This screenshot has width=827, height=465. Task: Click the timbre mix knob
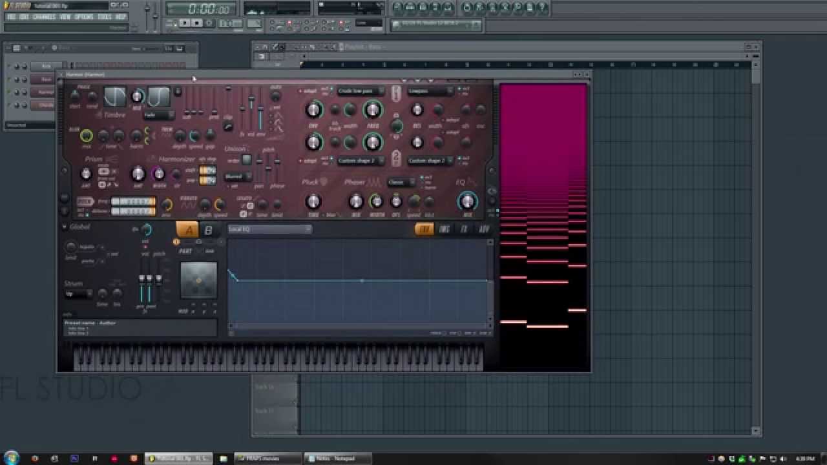click(137, 96)
